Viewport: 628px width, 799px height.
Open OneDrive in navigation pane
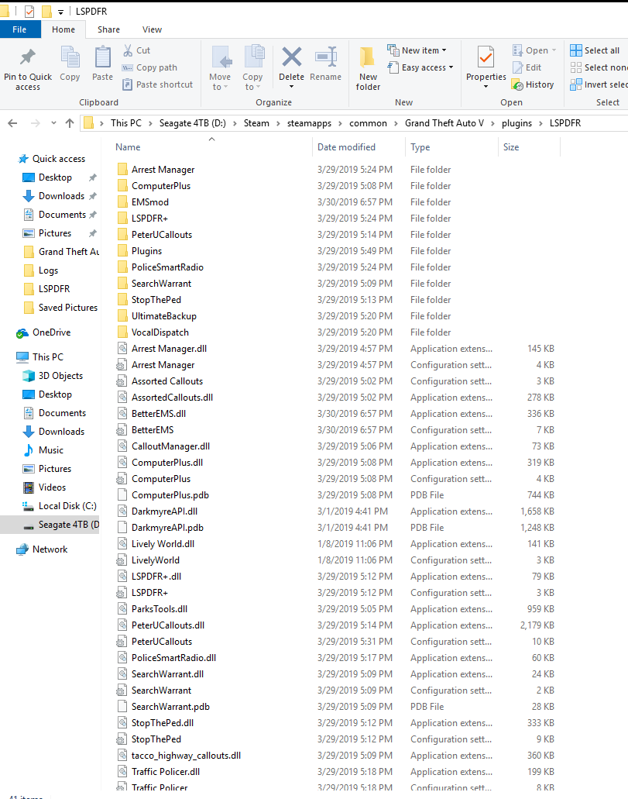tap(44, 332)
